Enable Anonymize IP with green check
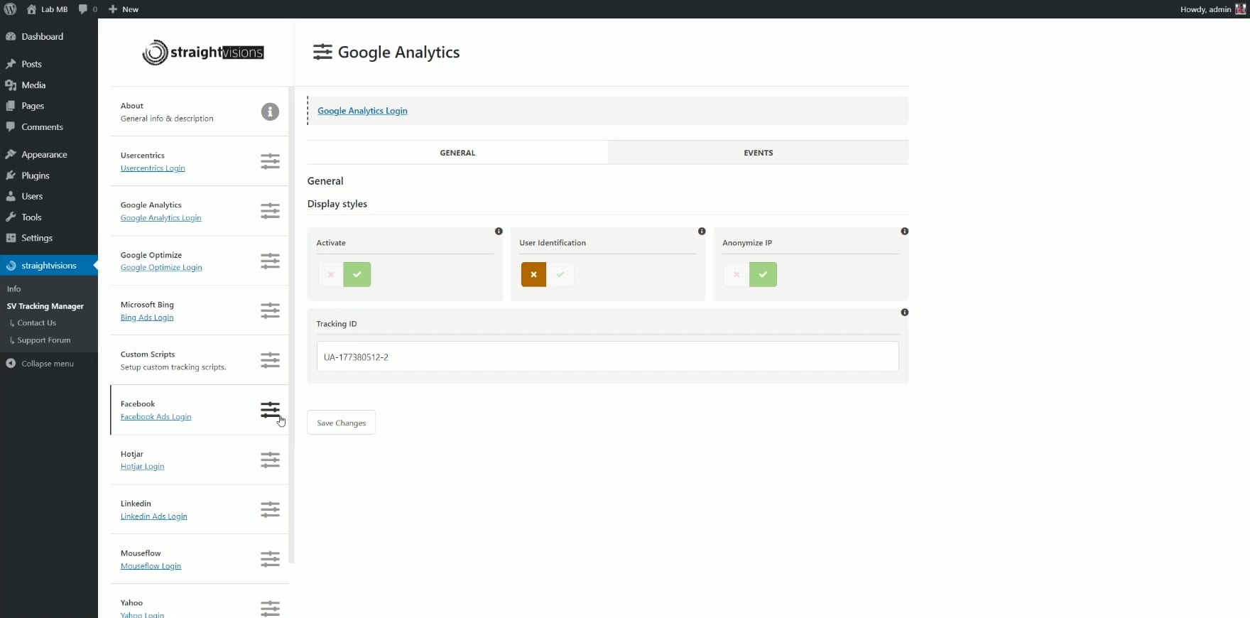The width and height of the screenshot is (1250, 618). click(763, 274)
